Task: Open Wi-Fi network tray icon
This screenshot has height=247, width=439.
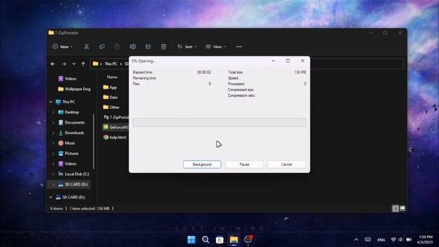Action: point(393,239)
